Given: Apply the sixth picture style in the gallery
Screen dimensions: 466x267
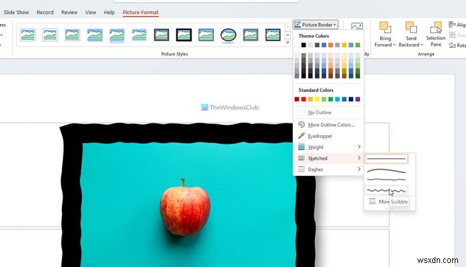Looking at the screenshot, I should (139, 35).
